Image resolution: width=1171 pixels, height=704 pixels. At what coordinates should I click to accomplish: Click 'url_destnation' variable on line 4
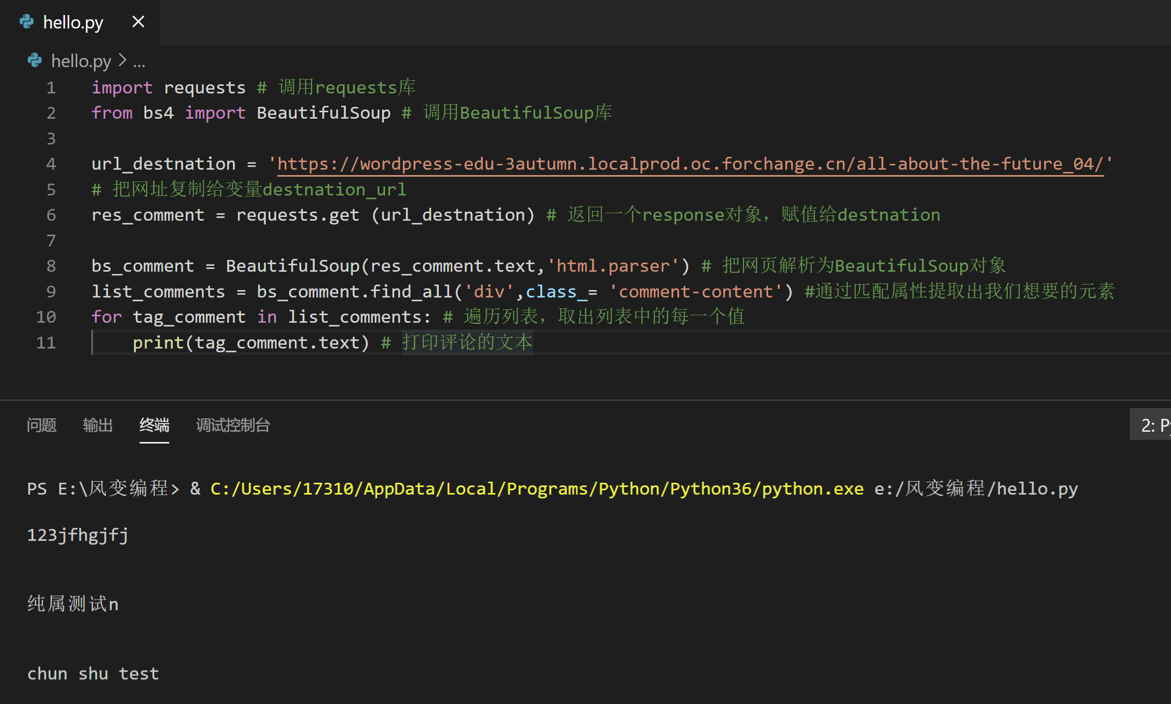(x=163, y=164)
